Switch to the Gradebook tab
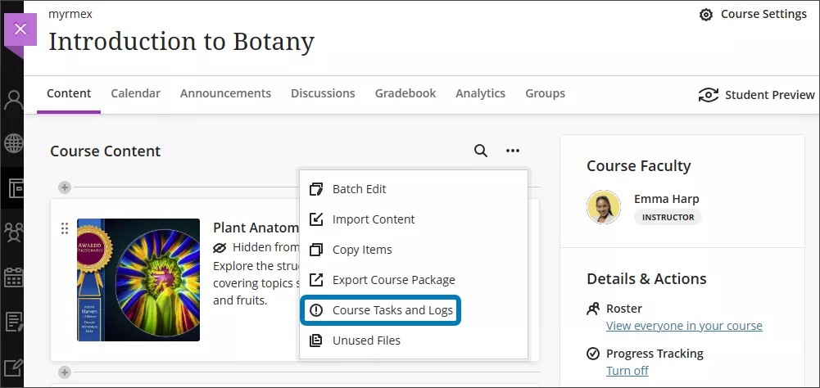Viewport: 820px width, 388px height. pos(405,93)
